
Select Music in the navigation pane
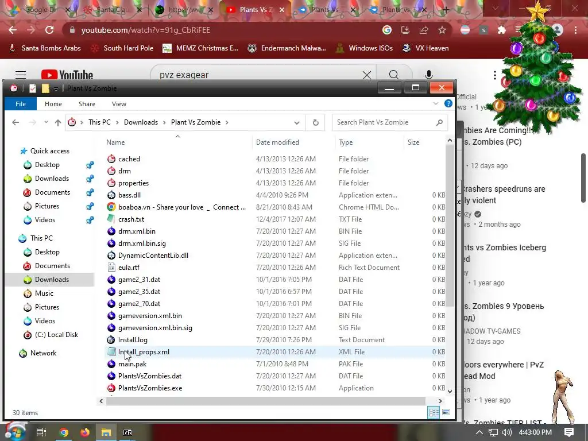(x=44, y=293)
